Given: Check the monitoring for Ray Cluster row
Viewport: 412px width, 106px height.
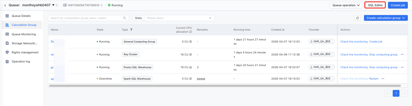Looking at the screenshot, I should click(354, 55).
